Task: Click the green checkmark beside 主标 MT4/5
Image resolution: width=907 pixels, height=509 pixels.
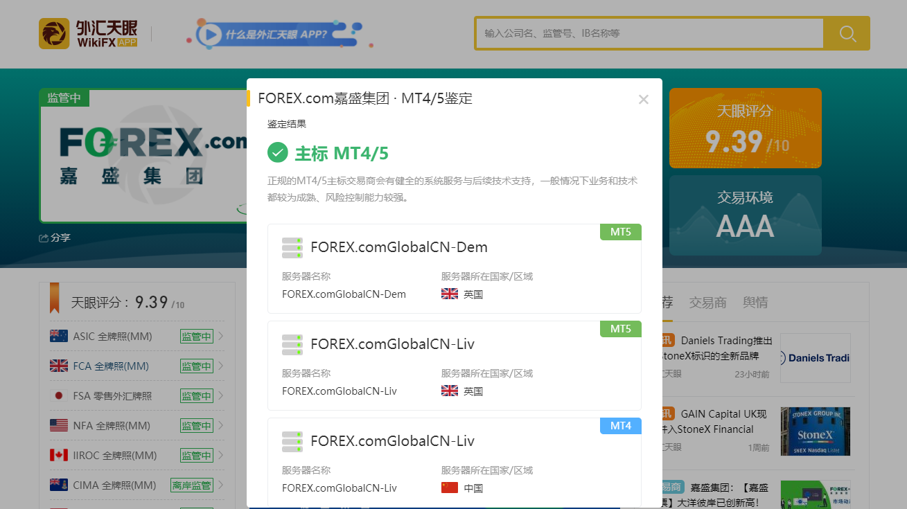Action: (x=278, y=152)
